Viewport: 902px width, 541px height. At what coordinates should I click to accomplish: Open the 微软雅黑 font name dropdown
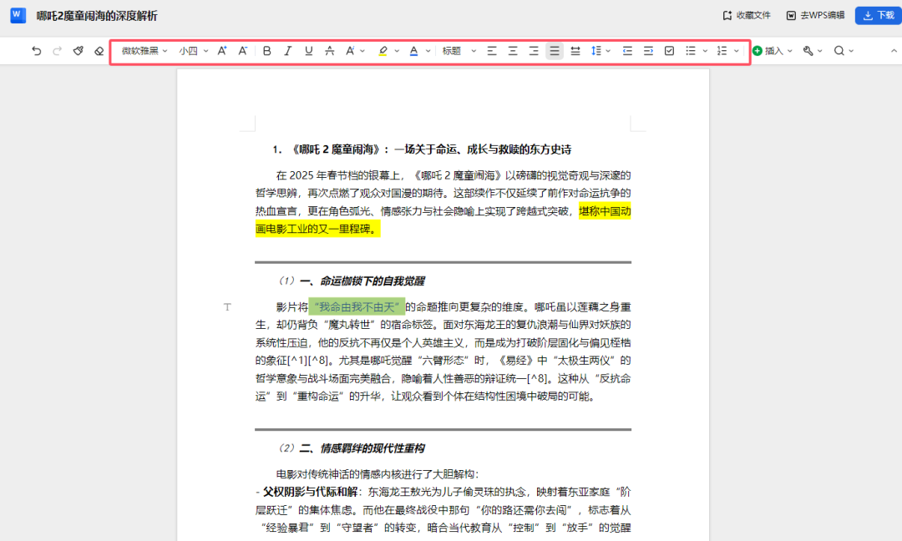coord(144,51)
